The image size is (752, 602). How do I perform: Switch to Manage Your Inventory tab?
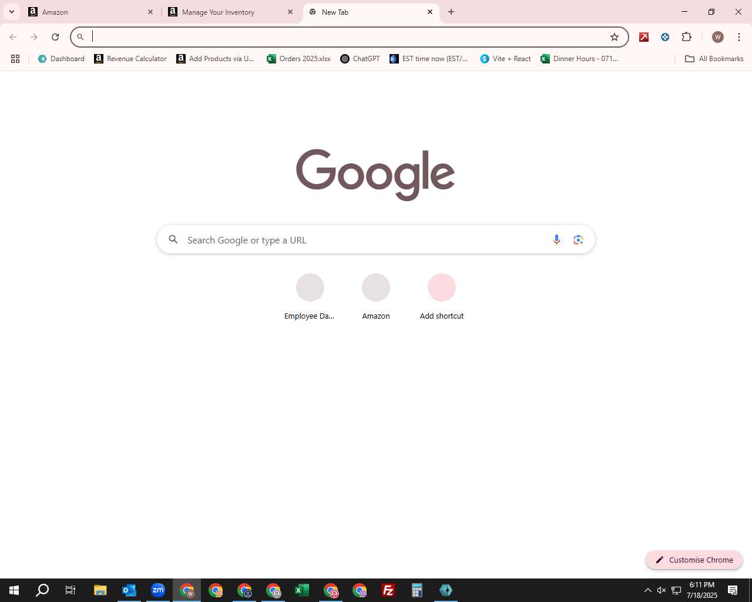tap(231, 12)
